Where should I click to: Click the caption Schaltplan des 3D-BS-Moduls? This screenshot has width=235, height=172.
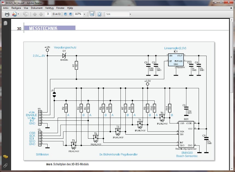pyautogui.click(x=71, y=164)
